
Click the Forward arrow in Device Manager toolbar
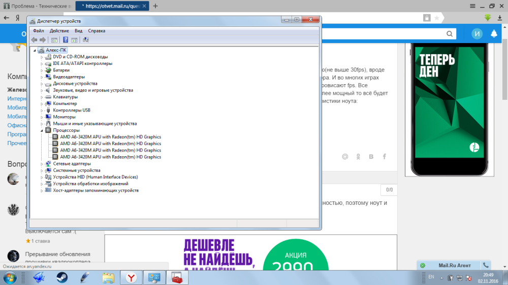(x=43, y=40)
